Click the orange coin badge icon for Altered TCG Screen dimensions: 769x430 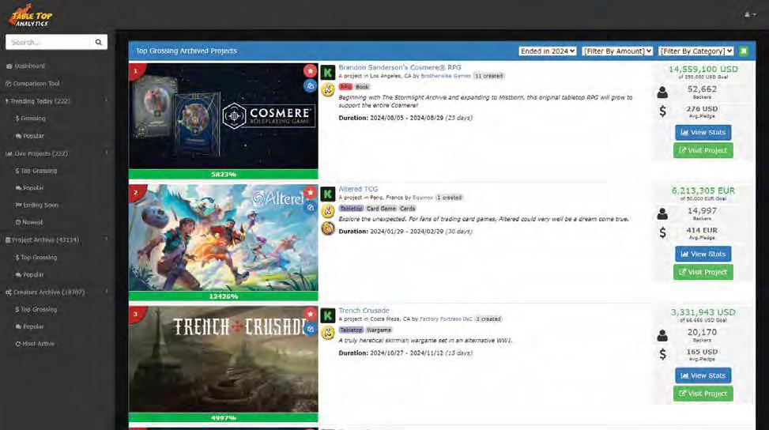[328, 228]
